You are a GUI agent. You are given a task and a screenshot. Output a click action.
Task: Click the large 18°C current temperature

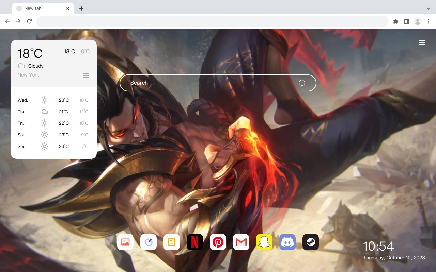(30, 53)
